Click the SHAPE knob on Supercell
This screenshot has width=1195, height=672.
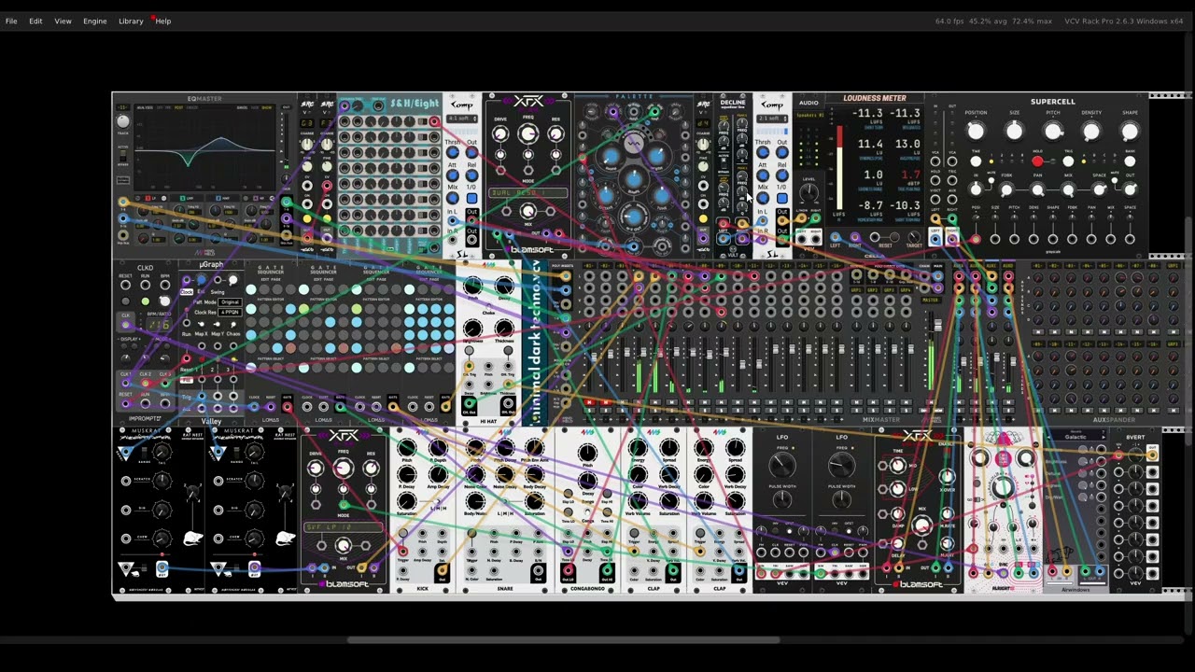[1130, 132]
